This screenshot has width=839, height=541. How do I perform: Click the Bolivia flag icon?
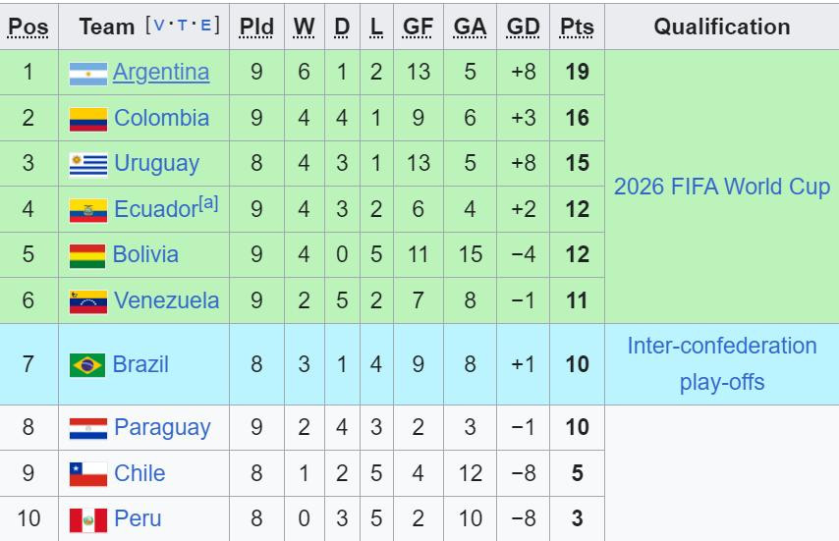tap(87, 255)
